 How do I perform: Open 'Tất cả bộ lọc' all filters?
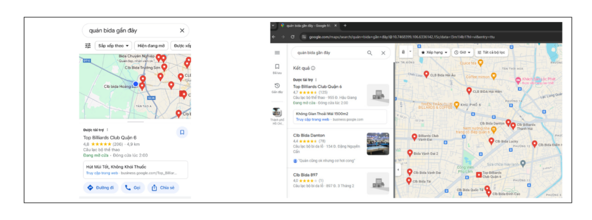[491, 53]
